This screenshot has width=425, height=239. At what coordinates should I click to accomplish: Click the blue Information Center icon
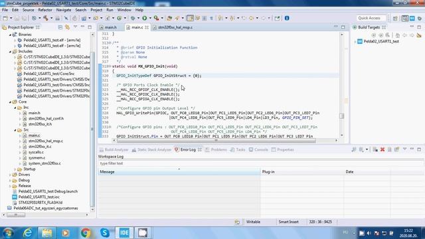(x=287, y=18)
